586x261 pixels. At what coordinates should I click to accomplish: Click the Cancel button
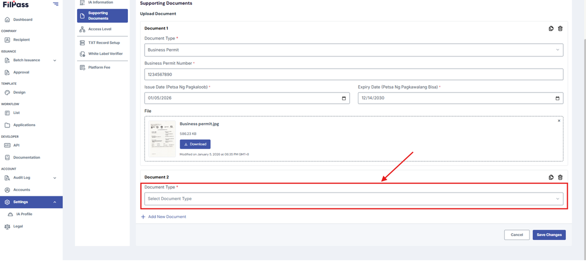coord(517,235)
